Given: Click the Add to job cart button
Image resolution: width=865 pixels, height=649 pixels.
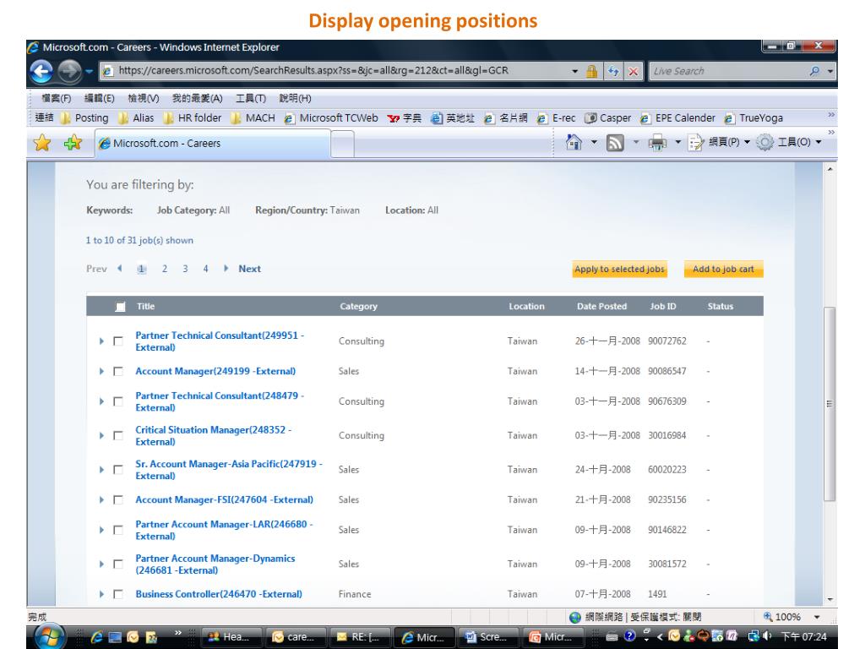Looking at the screenshot, I should point(723,270).
